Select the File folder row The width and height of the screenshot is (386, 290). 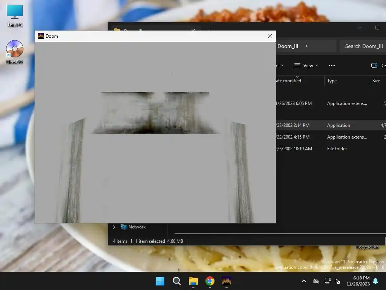tap(331, 149)
